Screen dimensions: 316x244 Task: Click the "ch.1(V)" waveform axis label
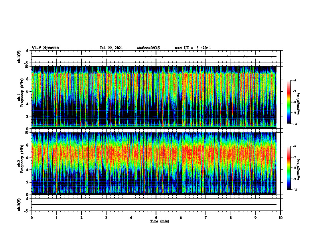pyautogui.click(x=19, y=57)
